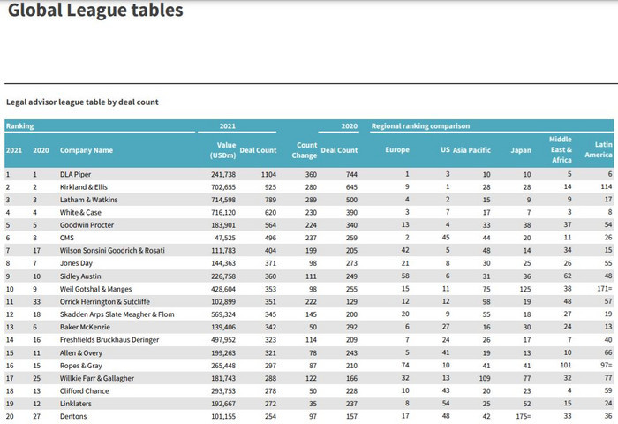Select the 'DLA Piper' company name
Viewport: 618px width, 424px height.
coord(75,174)
